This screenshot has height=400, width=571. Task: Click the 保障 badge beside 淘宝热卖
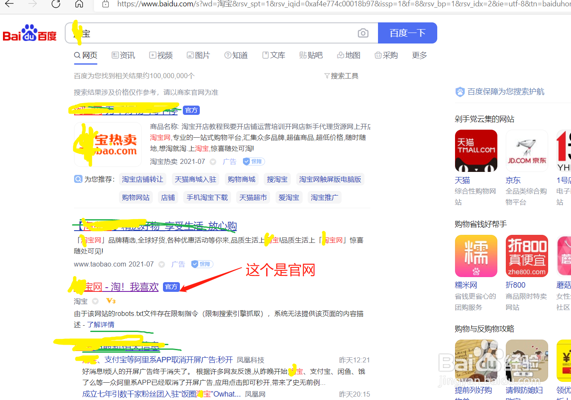254,161
